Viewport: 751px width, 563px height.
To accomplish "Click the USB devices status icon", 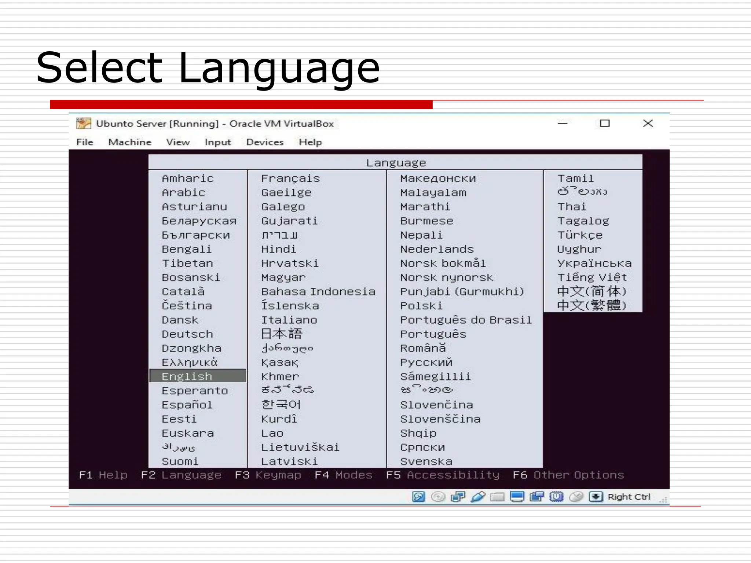I will (x=478, y=497).
